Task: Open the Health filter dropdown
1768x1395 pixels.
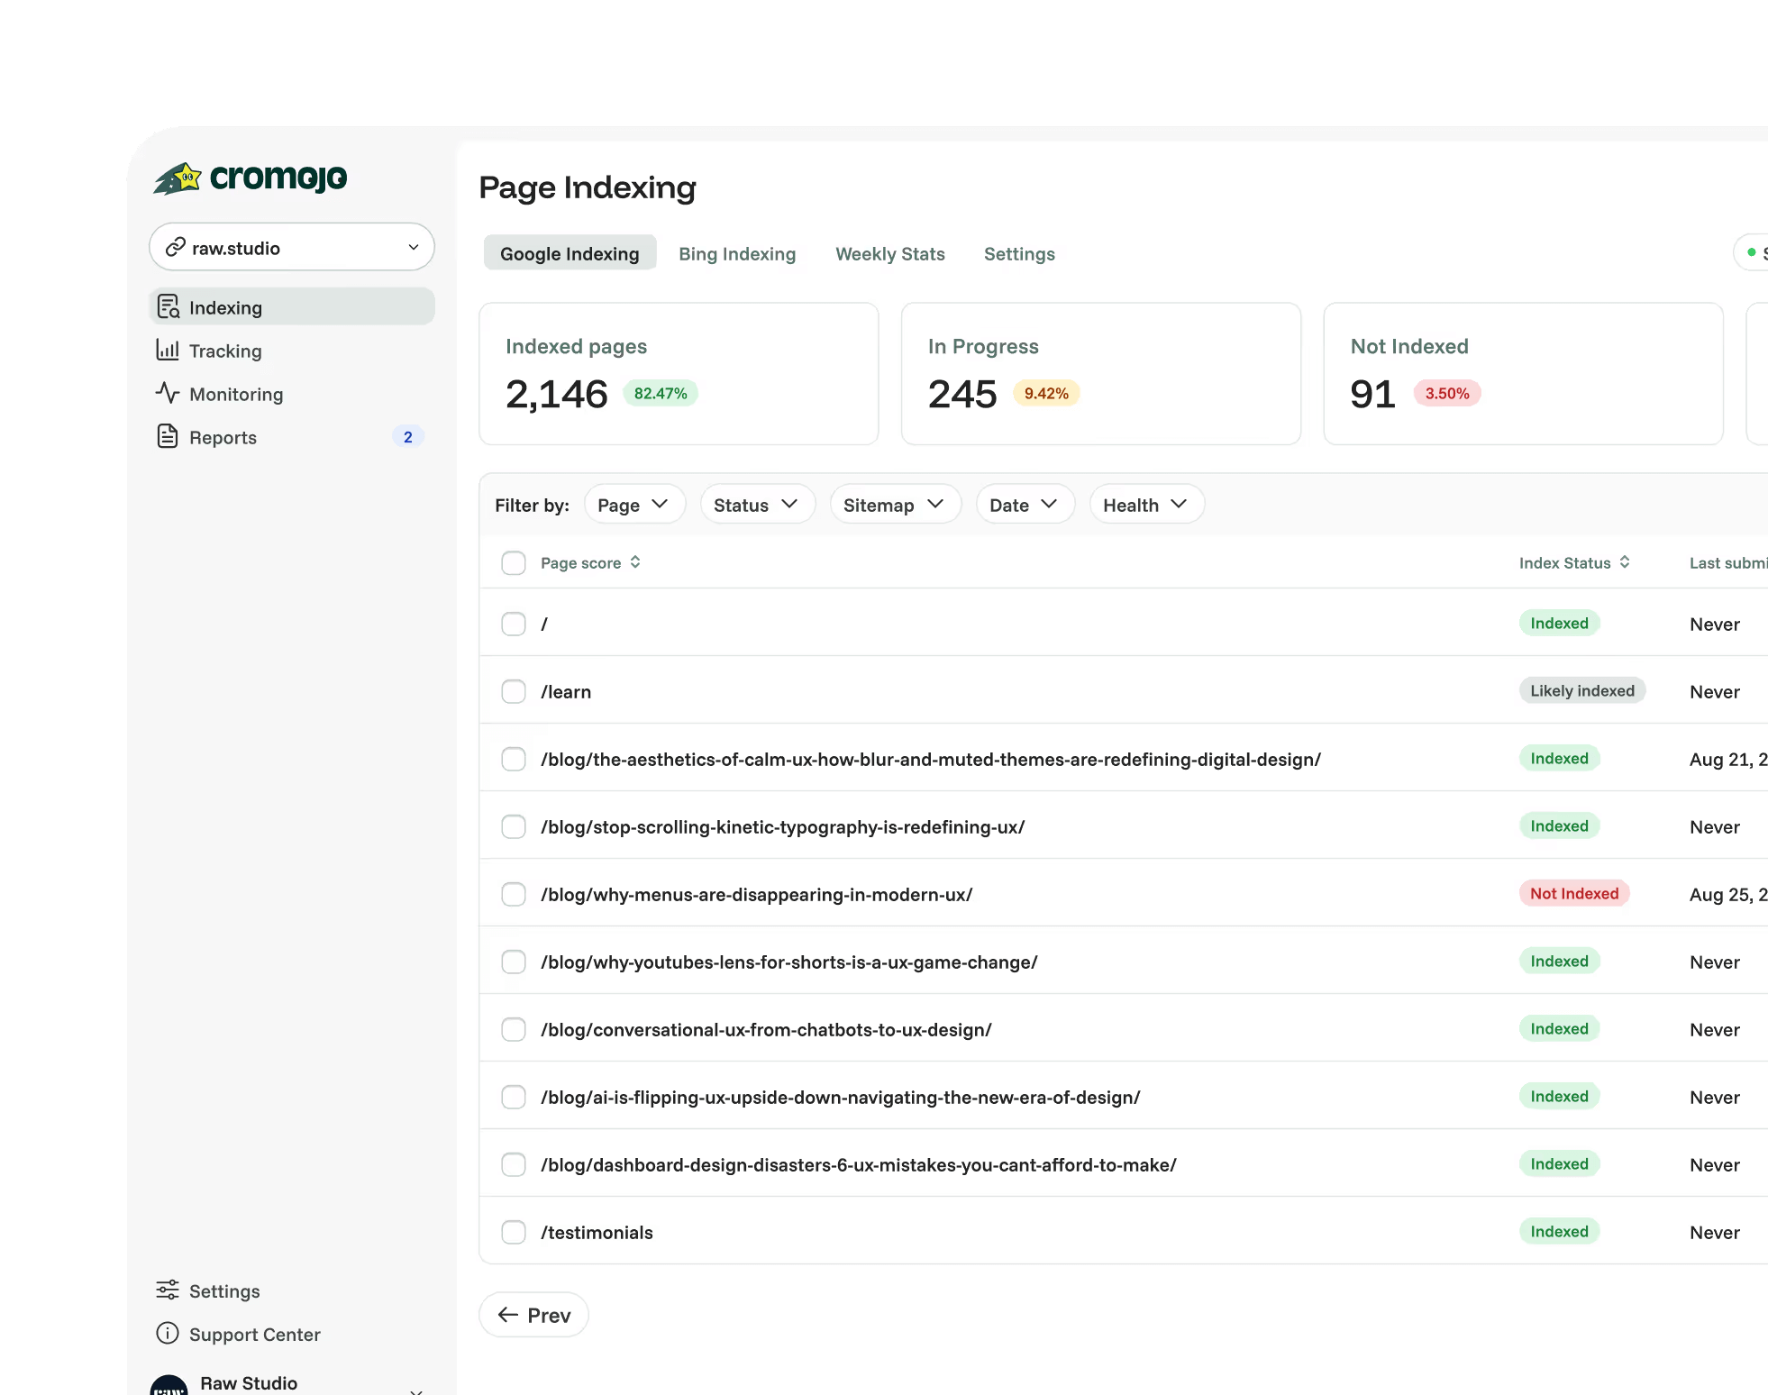Action: coord(1145,505)
